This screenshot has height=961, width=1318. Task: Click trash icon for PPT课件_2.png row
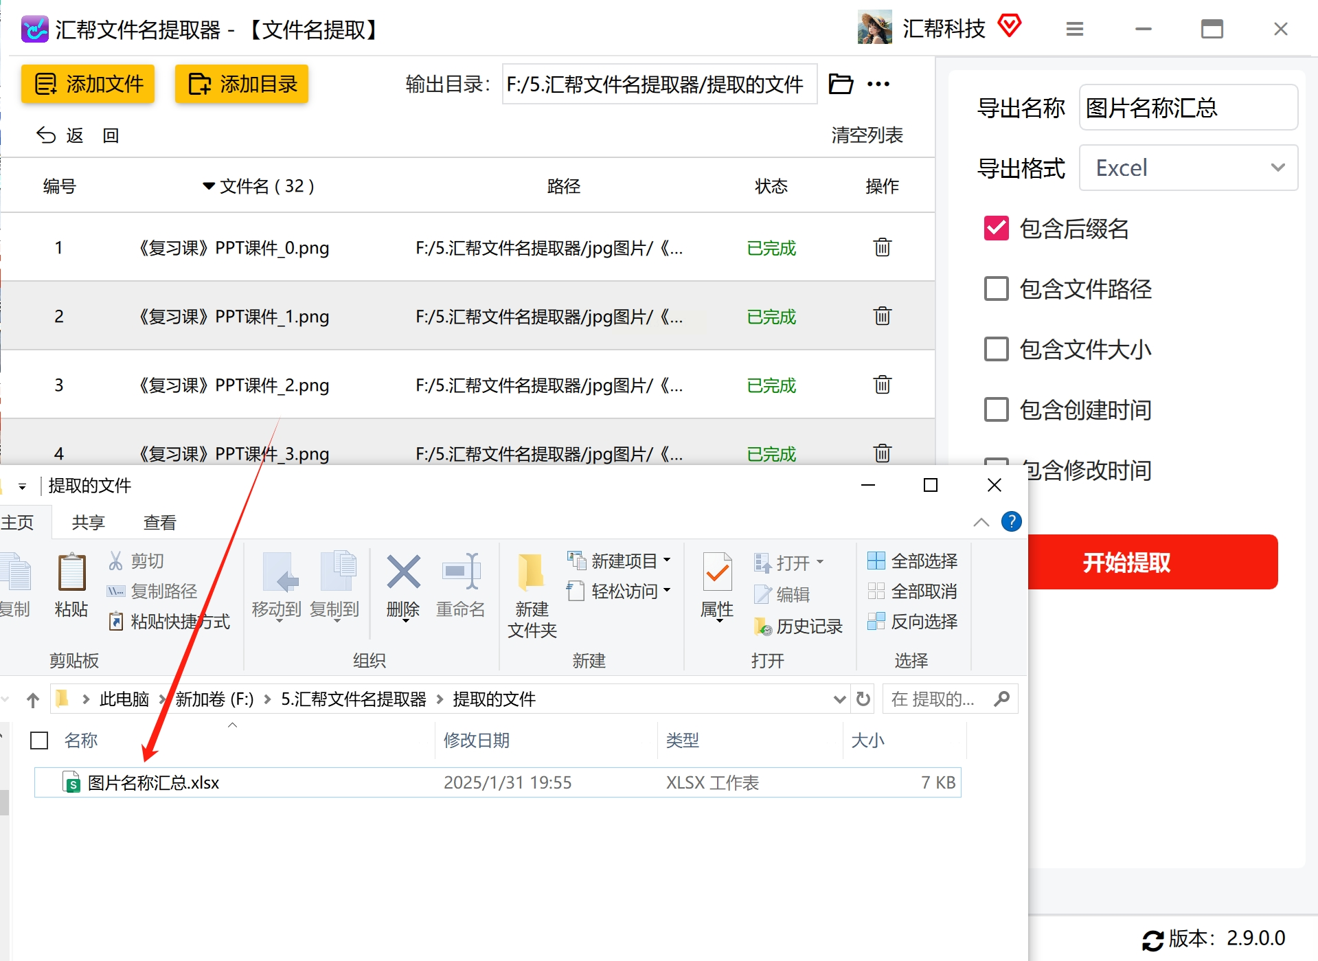coord(882,385)
